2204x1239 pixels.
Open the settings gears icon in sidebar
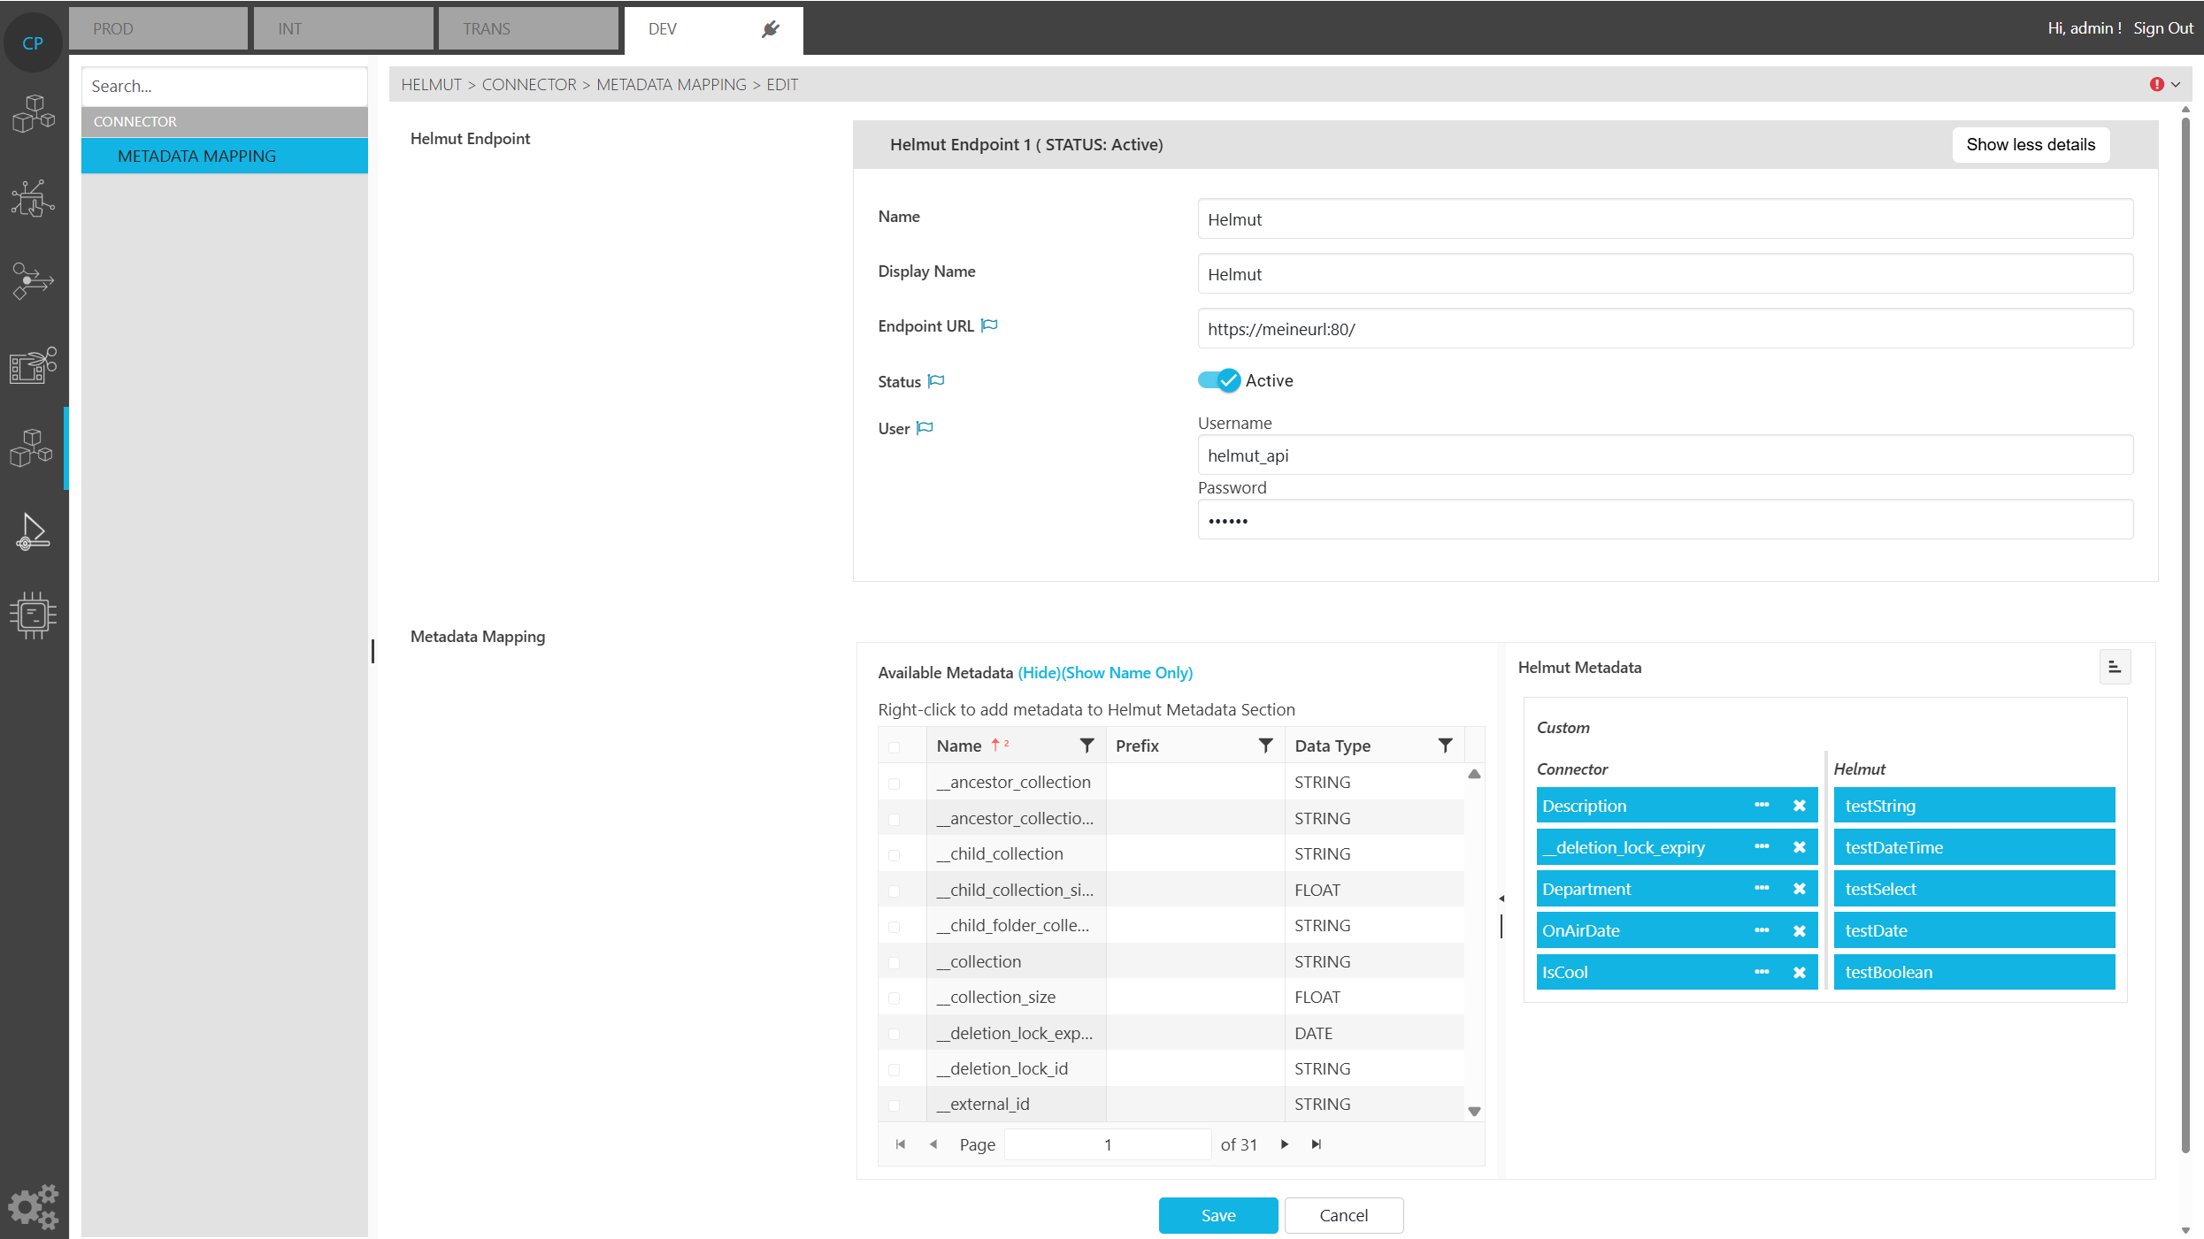click(x=34, y=1206)
